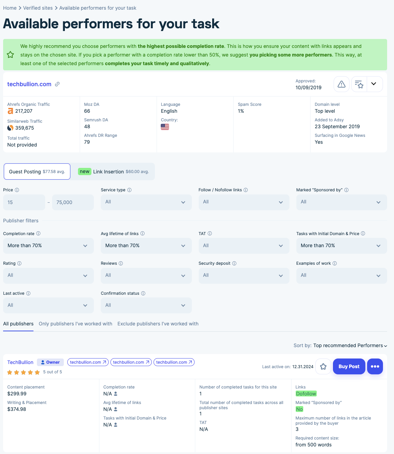Image resolution: width=394 pixels, height=454 pixels.
Task: Click the Buy Post button
Action: coord(349,366)
